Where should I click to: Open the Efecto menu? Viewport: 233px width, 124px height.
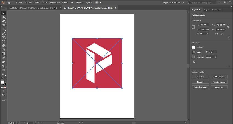[x=65, y=3]
